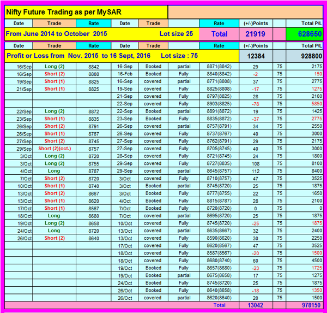327x313 pixels.
Task: Select the rate cell 8891(8872)
Action: coord(219,111)
